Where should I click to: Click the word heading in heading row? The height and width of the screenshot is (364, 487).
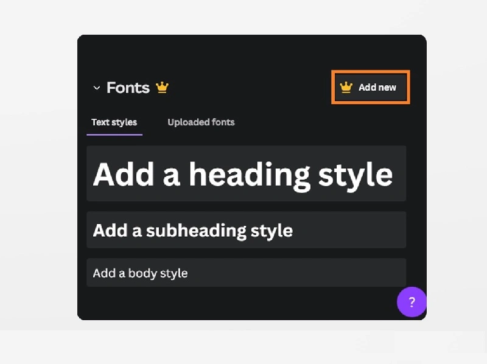point(250,174)
